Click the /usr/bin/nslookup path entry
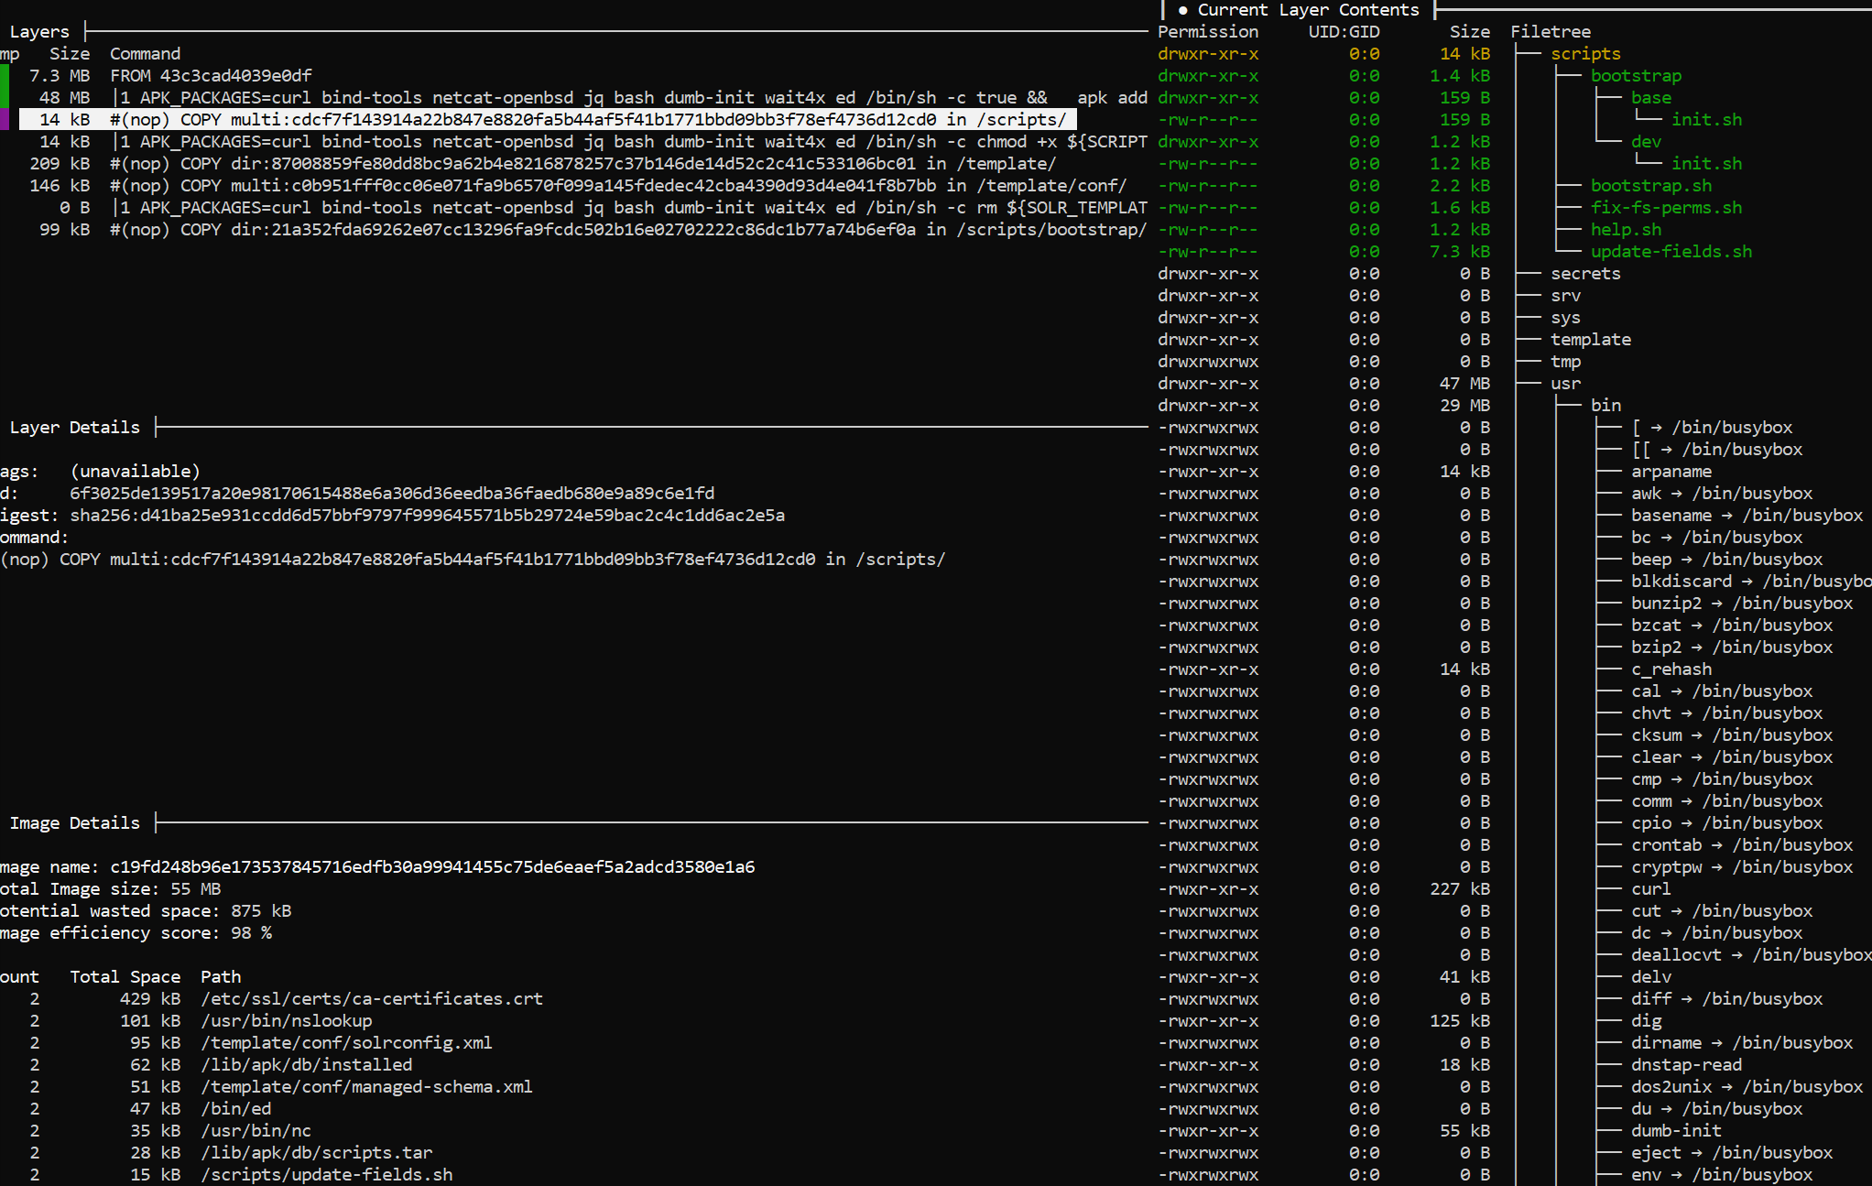This screenshot has width=1872, height=1186. (286, 1020)
